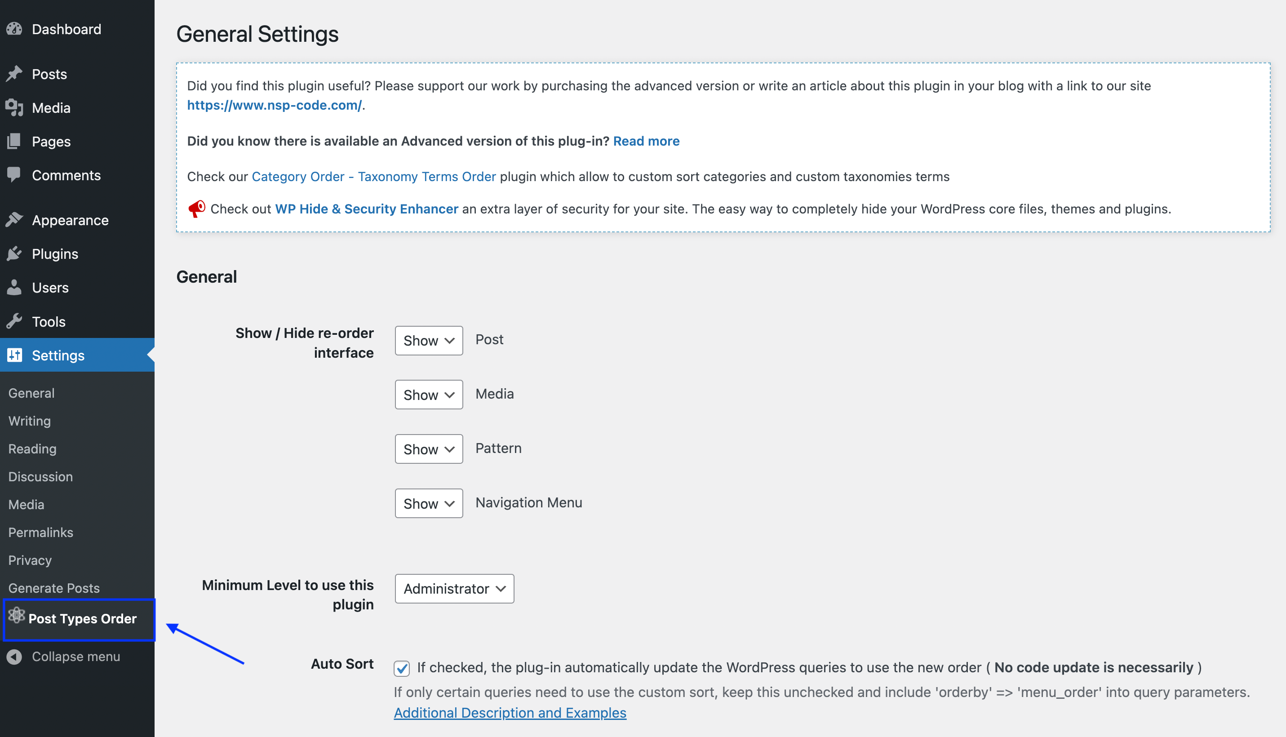Screen dimensions: 1286x737
Task: Select Permalinks from Settings submenu
Action: (40, 532)
